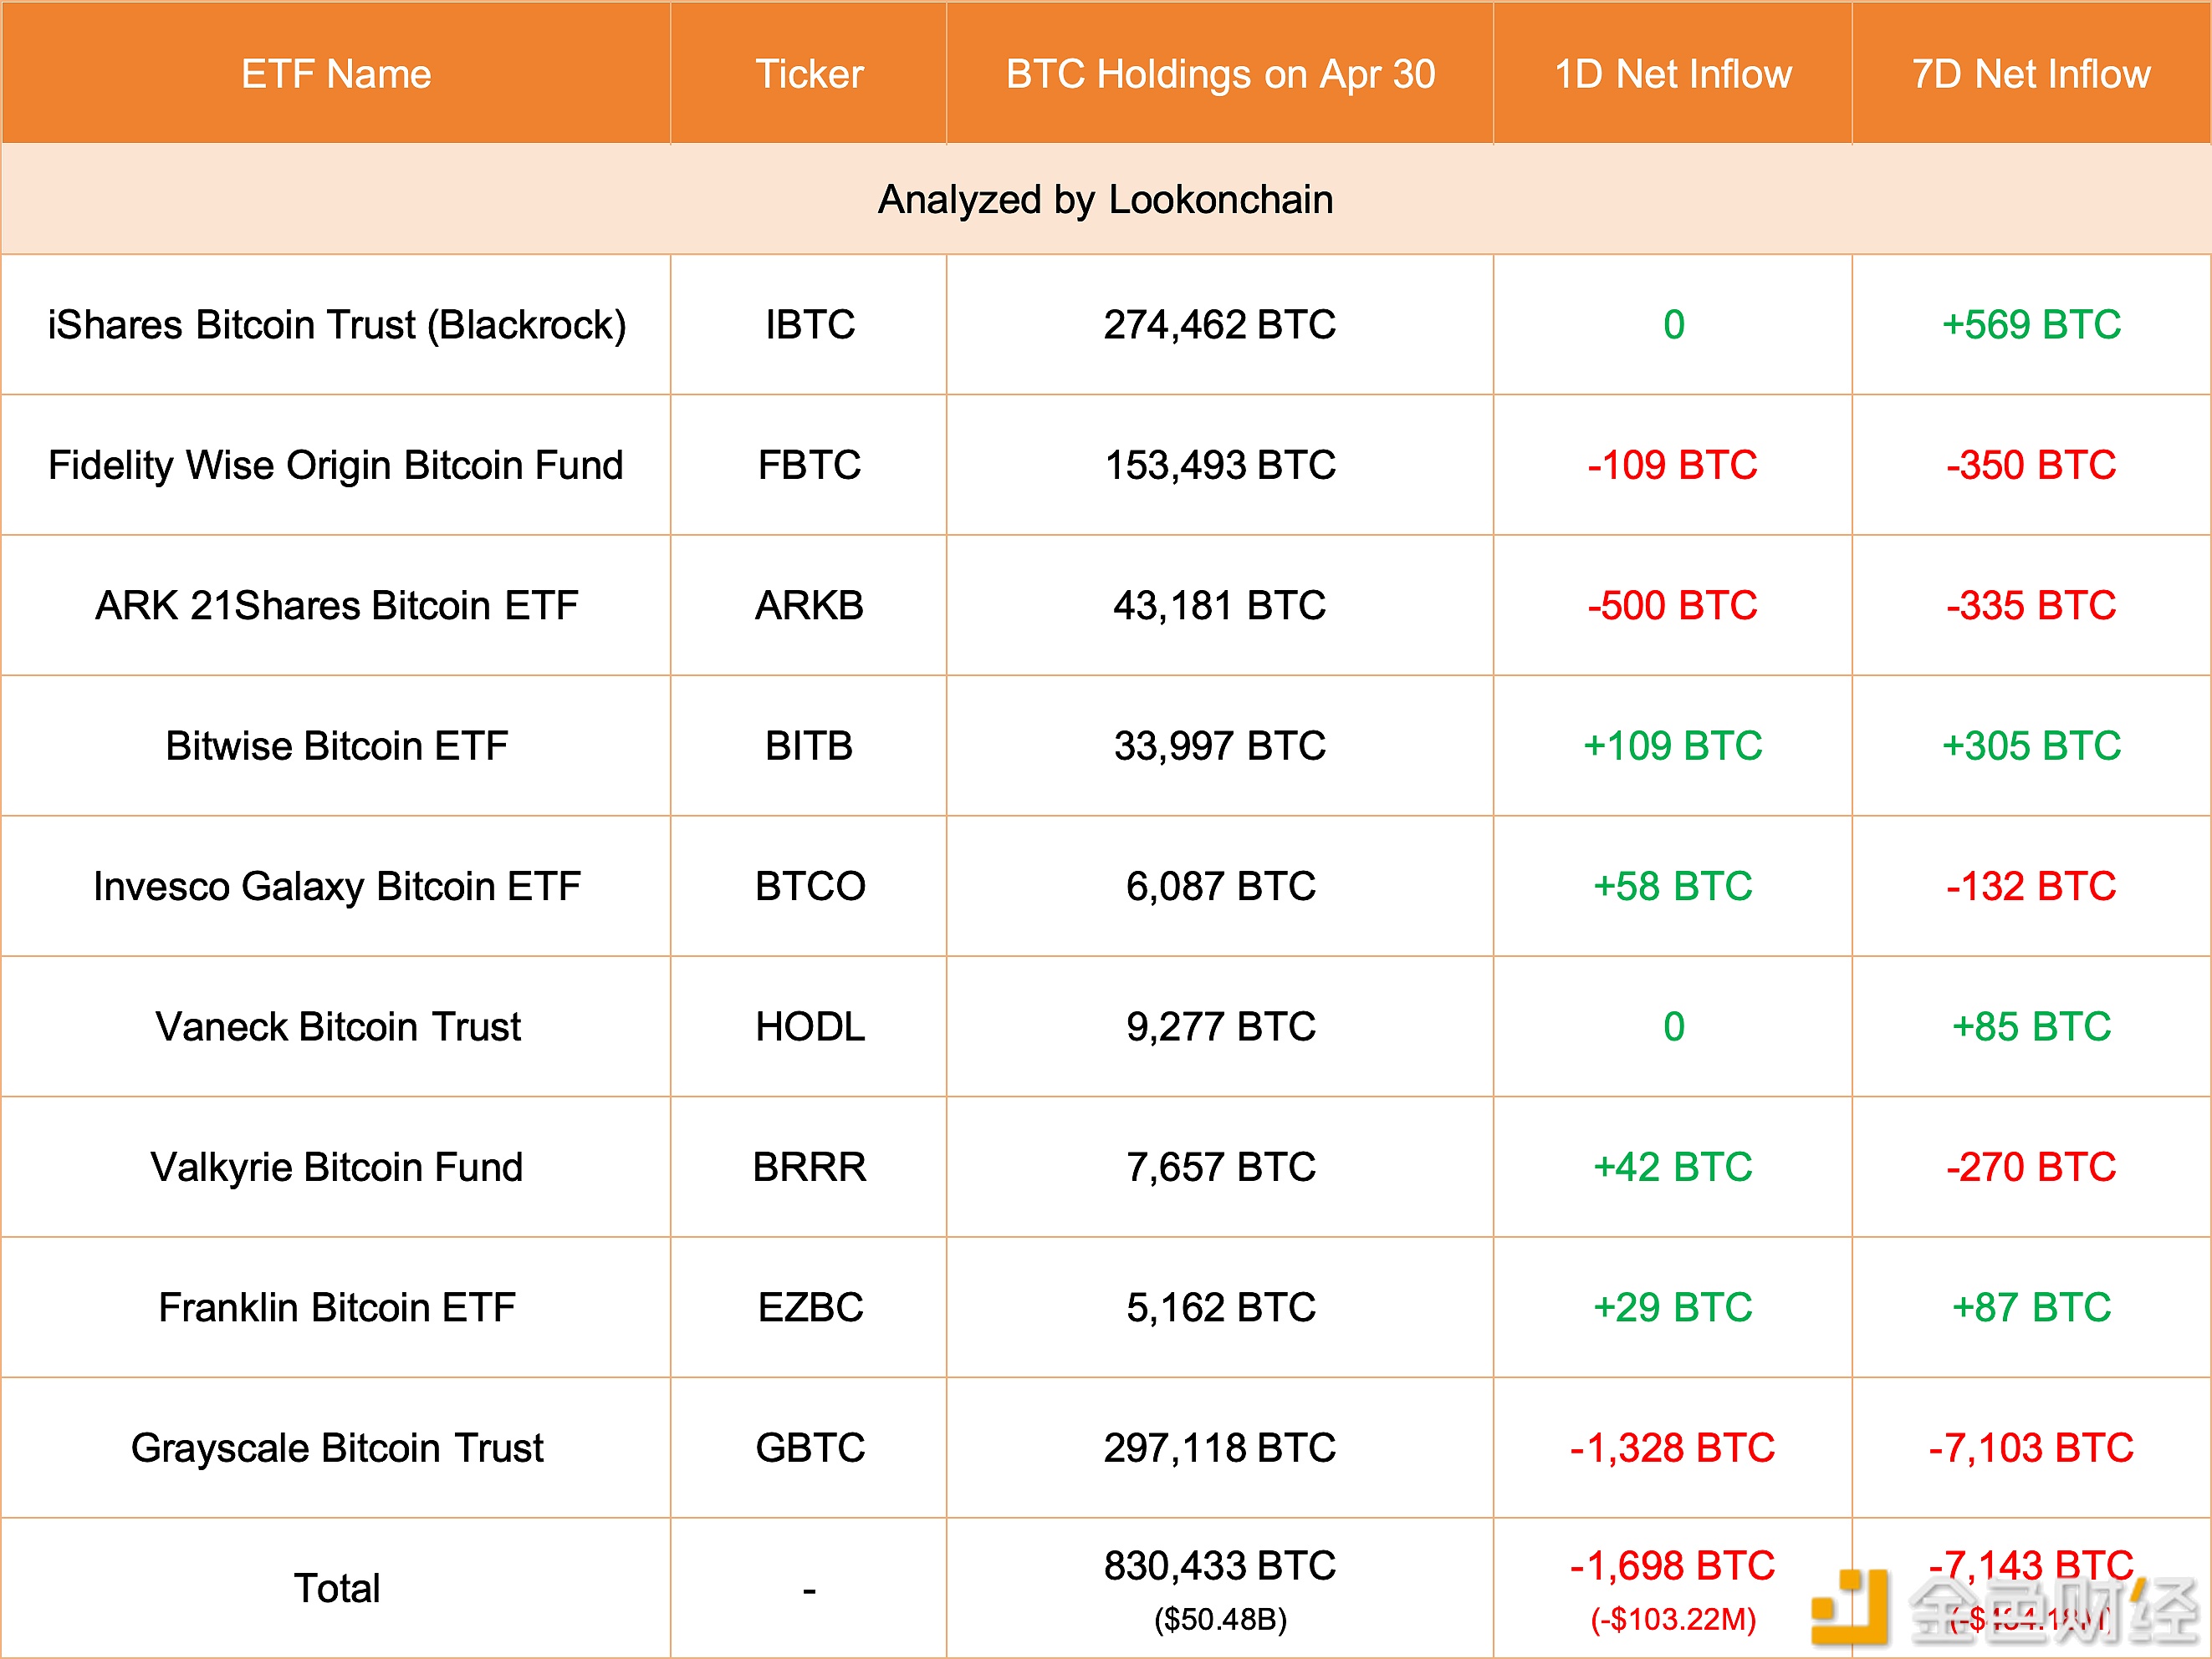
Task: Click the 7D Net Inflow header
Action: pos(2031,74)
